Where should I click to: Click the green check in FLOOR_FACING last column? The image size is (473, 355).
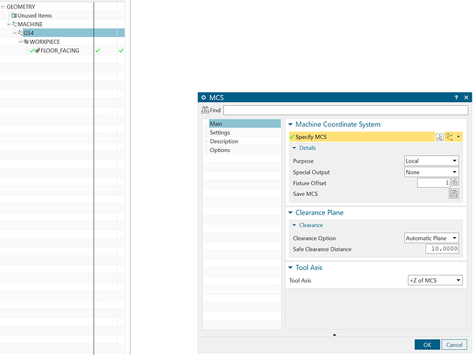click(x=121, y=50)
